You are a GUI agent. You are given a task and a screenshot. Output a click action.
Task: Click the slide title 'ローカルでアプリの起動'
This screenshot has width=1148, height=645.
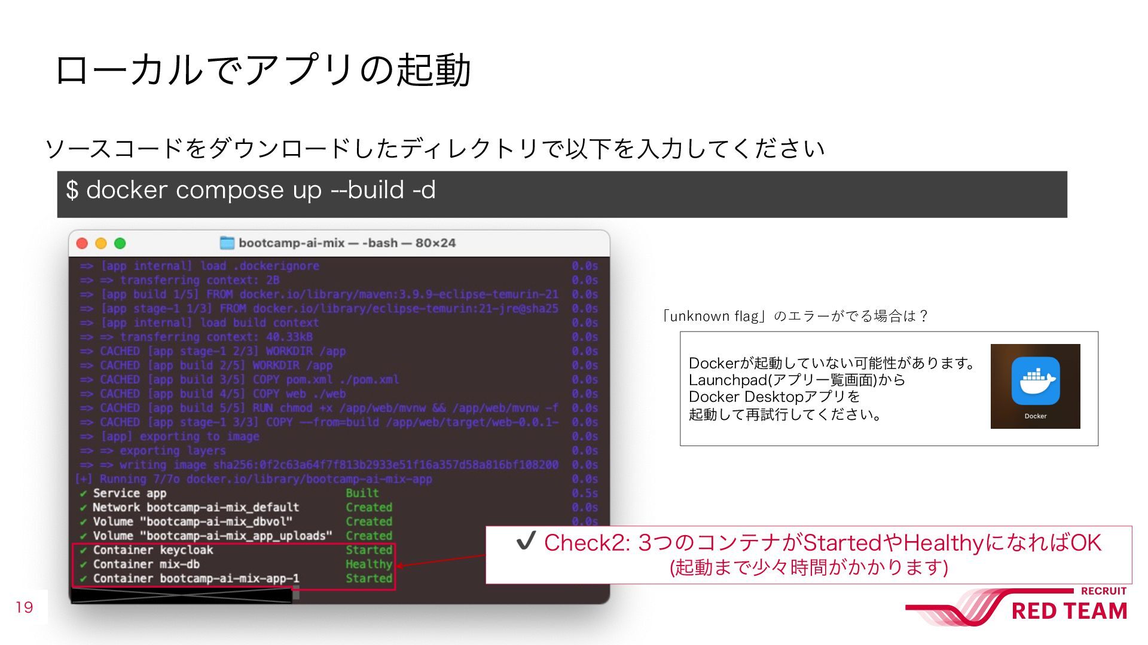point(263,70)
